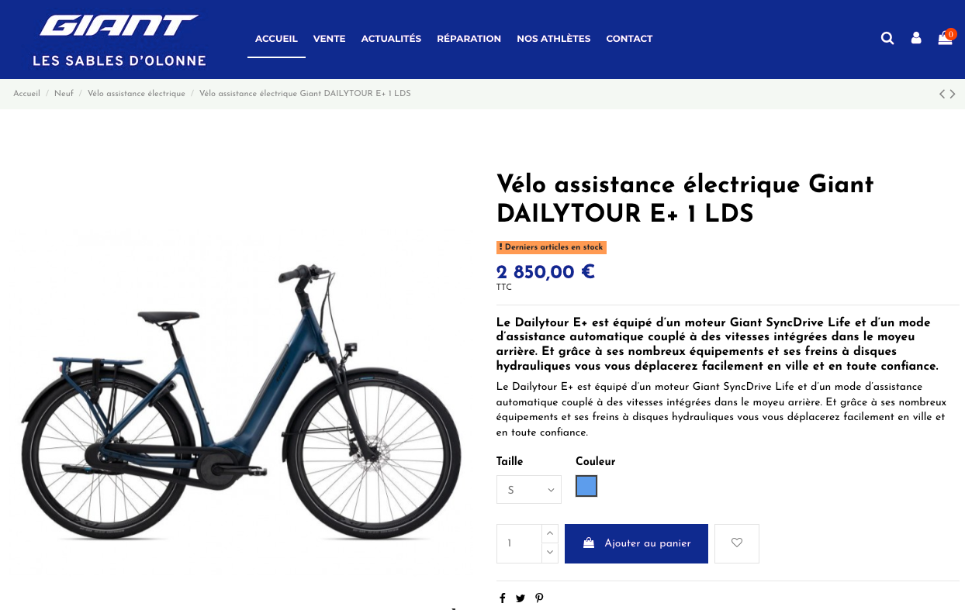The image size is (965, 610).
Task: Select the blue Couleur swatch
Action: tap(586, 486)
